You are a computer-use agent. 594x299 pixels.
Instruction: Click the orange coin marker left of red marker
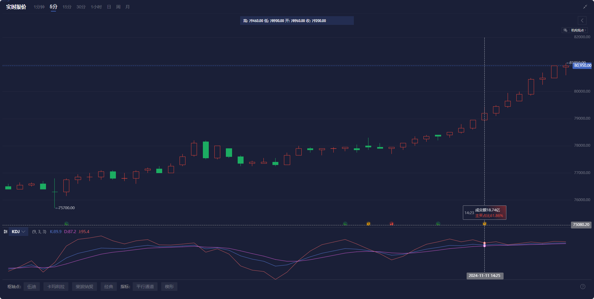click(x=368, y=223)
